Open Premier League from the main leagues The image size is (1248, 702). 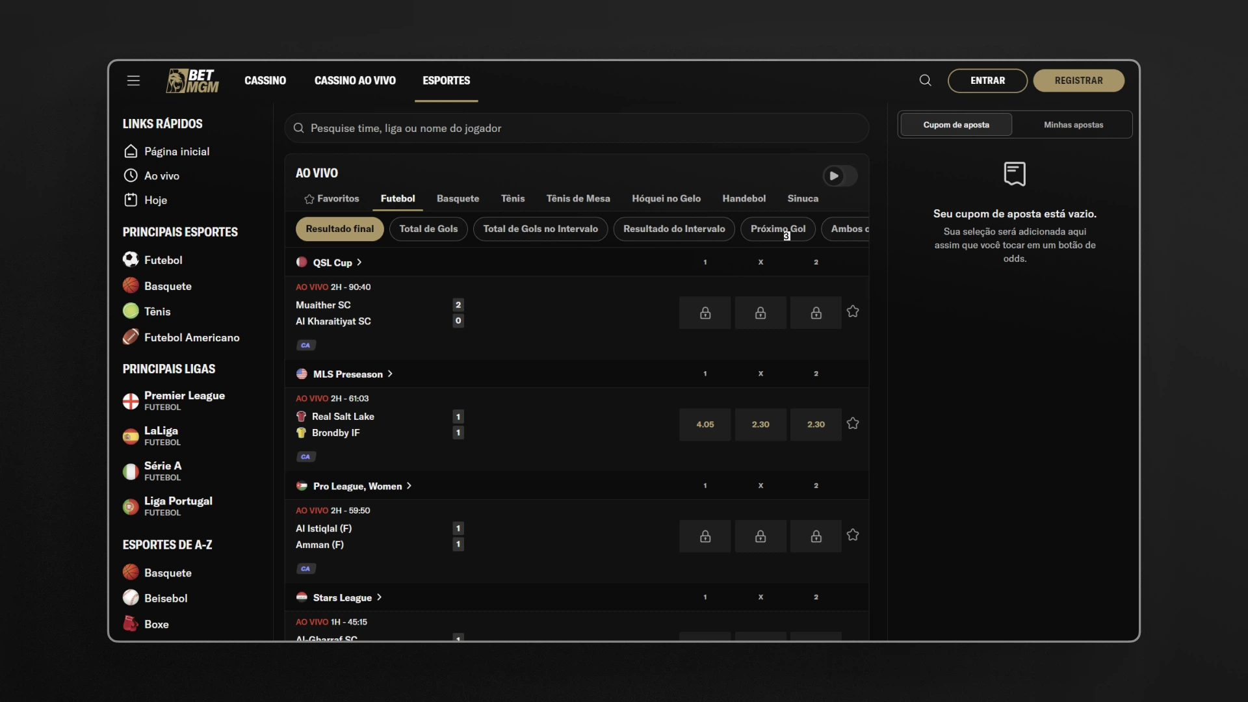pos(174,400)
